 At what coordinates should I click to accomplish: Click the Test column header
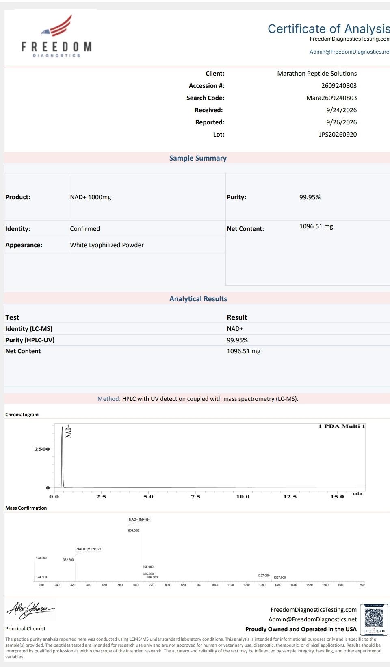[12, 317]
